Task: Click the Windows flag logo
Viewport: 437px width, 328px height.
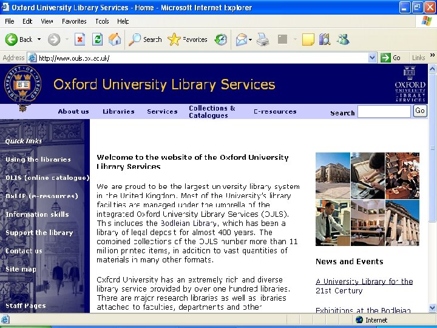Action: pos(427,21)
